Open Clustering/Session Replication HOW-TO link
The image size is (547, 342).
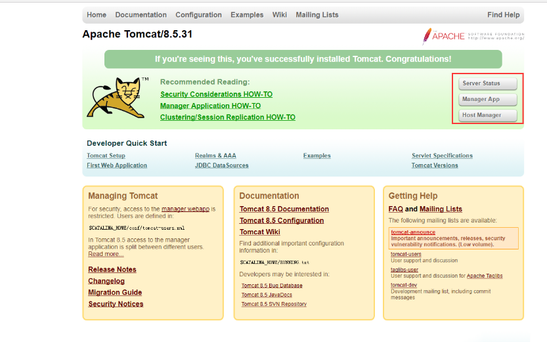[x=228, y=117]
